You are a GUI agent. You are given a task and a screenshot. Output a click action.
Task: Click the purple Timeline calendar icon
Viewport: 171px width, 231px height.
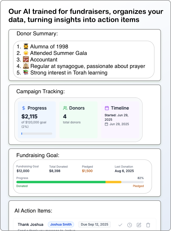tap(107, 108)
